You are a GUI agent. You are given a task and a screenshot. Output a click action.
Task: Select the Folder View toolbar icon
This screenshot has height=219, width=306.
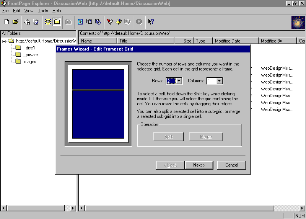coord(57,22)
